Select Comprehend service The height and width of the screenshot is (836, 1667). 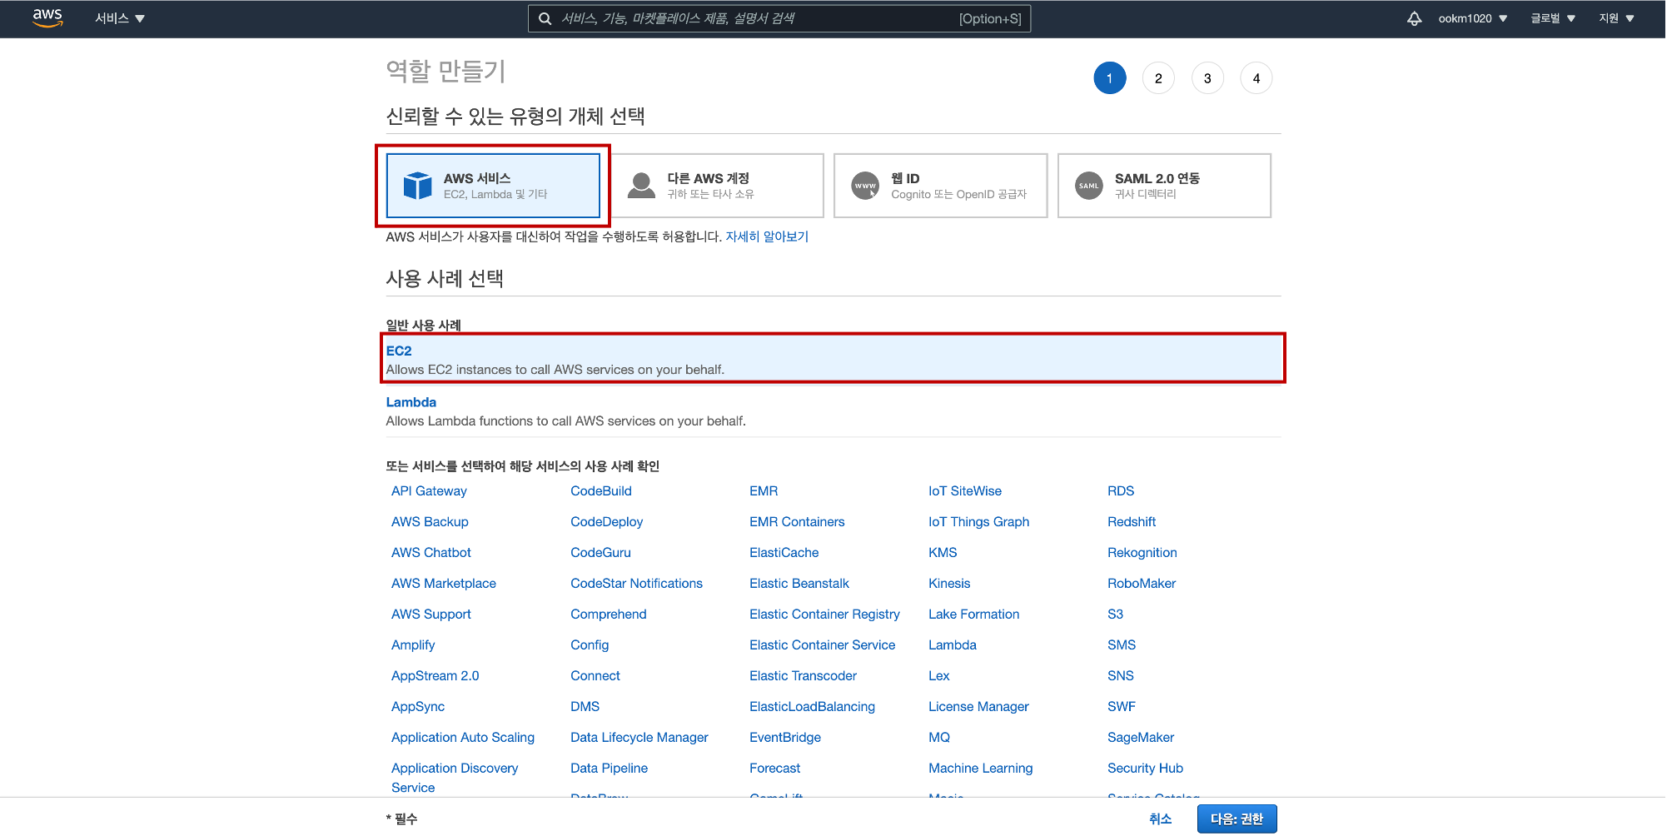pos(609,615)
